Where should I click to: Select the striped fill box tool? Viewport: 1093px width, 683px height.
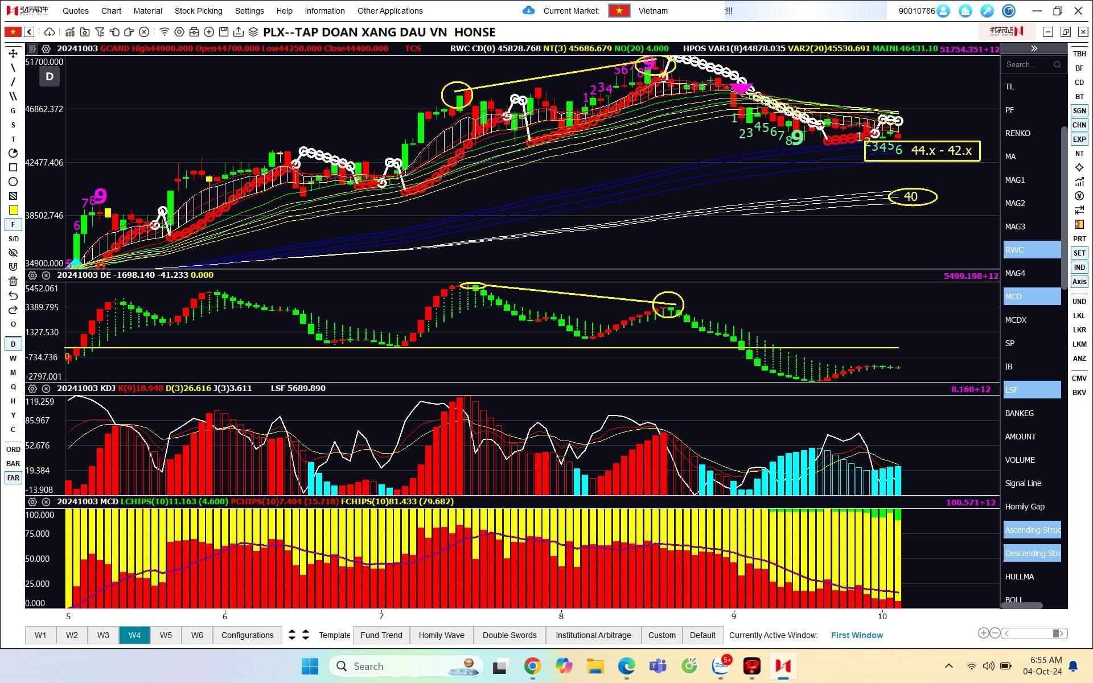[13, 196]
